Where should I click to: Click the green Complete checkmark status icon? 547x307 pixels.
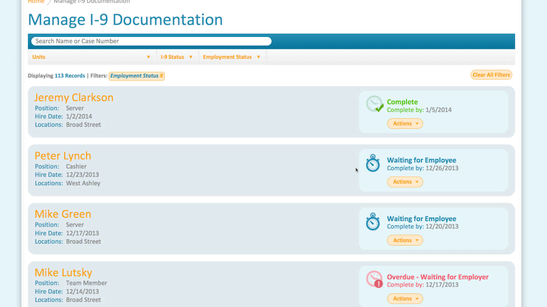point(374,104)
